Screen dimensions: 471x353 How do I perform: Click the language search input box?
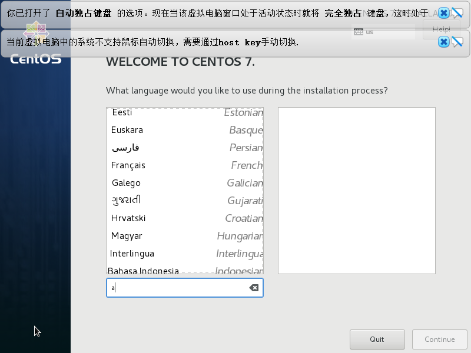point(185,288)
